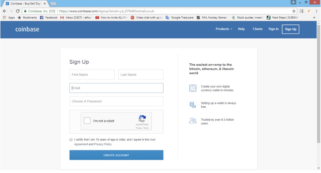Click the browser address bar URL
The width and height of the screenshot is (321, 173).
[107, 11]
